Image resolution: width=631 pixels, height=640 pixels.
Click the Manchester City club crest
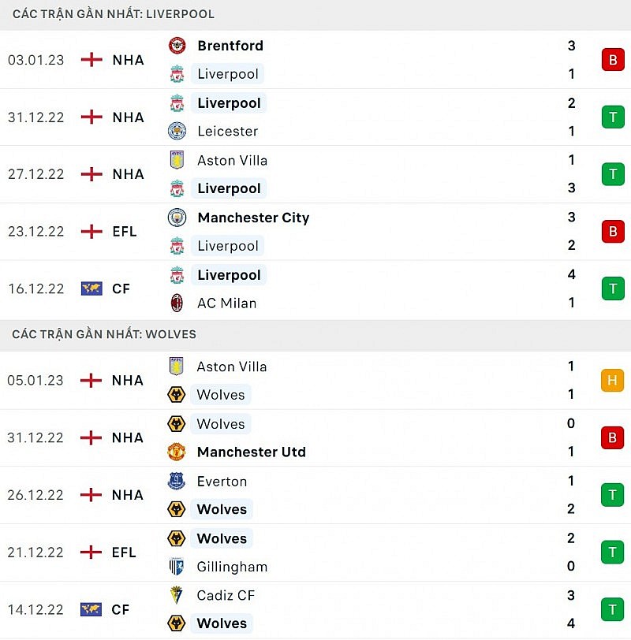pyautogui.click(x=177, y=218)
